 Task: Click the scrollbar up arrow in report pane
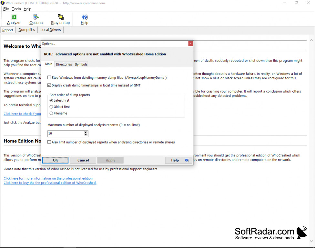[311, 40]
